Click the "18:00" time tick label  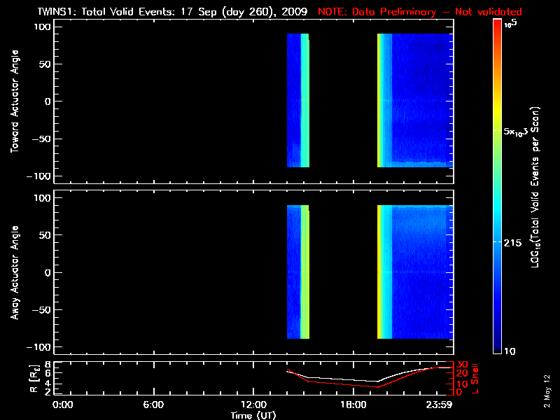(353, 405)
